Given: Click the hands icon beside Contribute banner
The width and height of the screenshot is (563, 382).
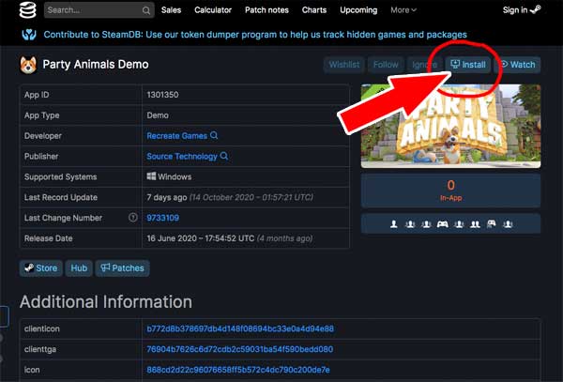Looking at the screenshot, I should pos(29,35).
